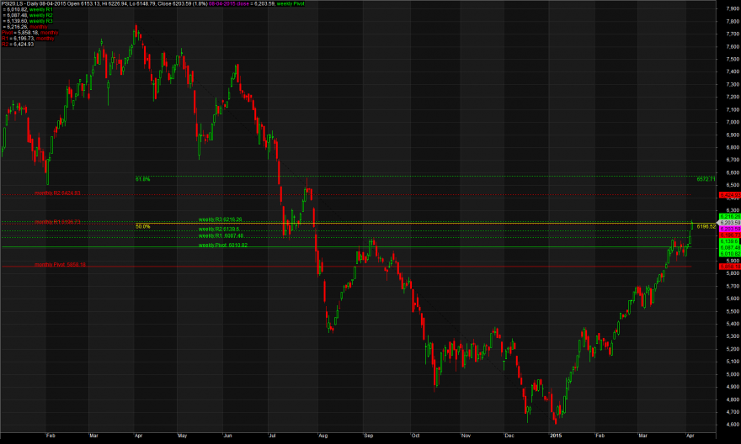Click the weekly Pivot 6010.82 line label
The height and width of the screenshot is (444, 741).
(x=223, y=246)
